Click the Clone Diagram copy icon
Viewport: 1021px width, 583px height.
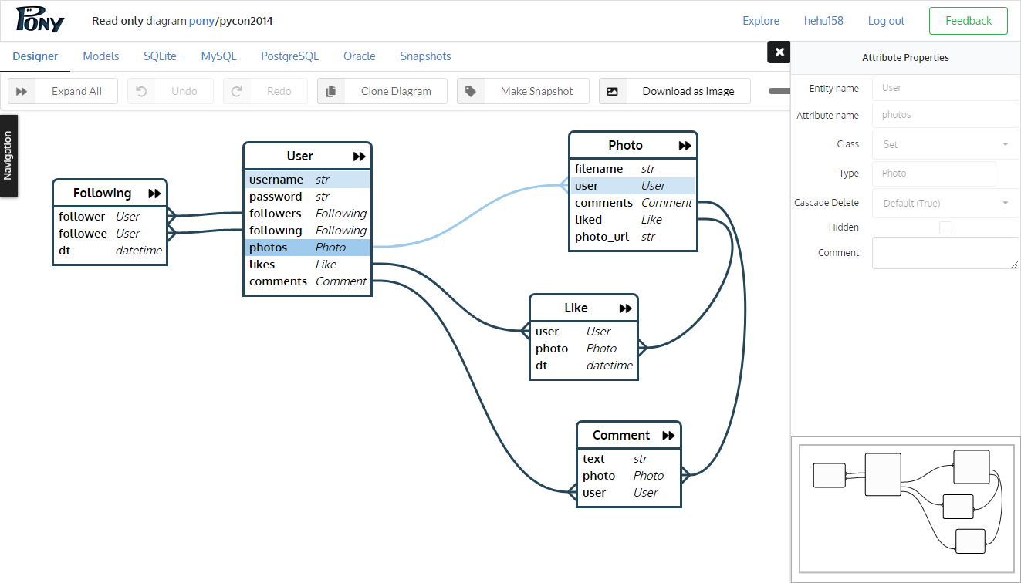pos(331,91)
